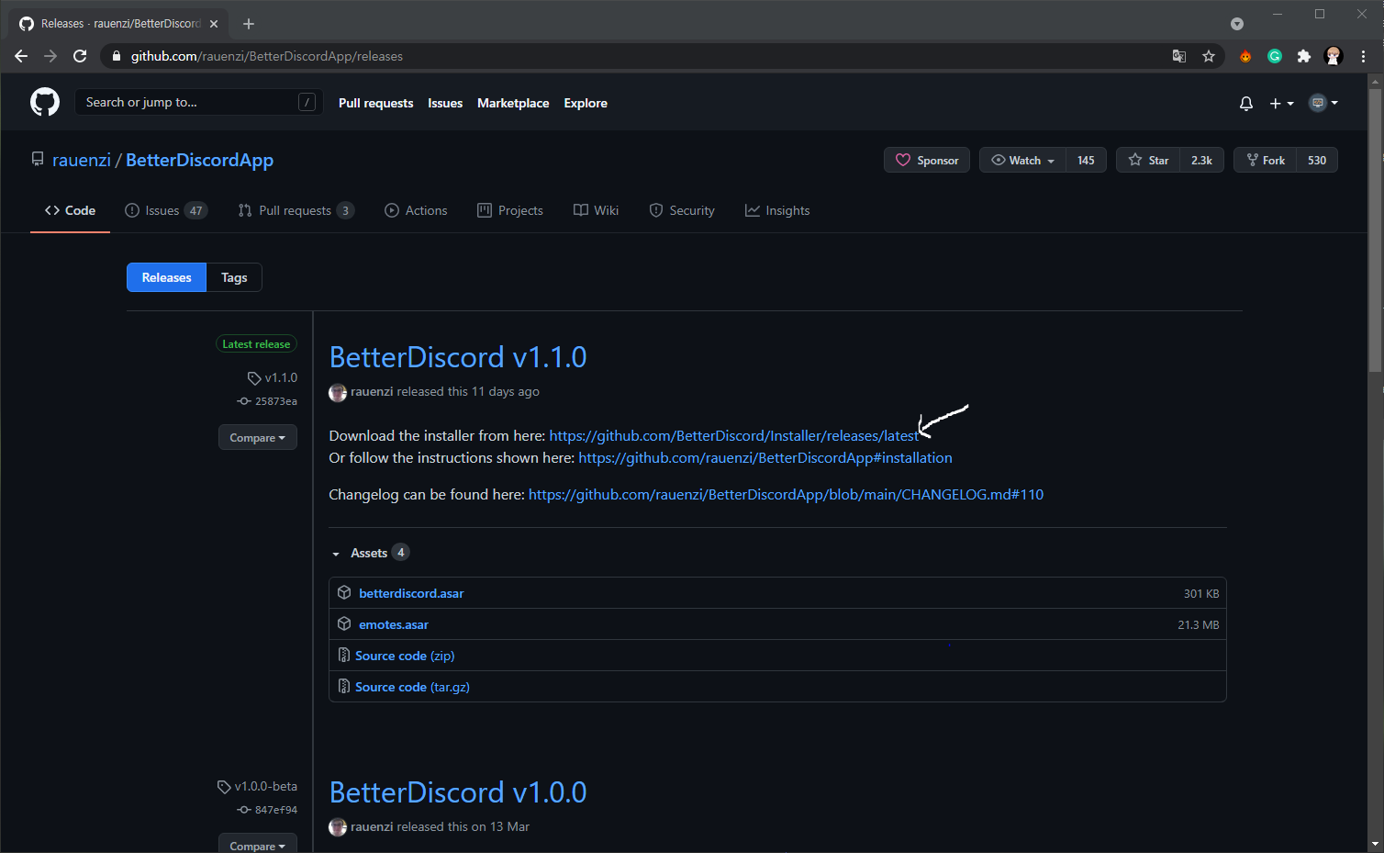
Task: Download emotes.asar
Action: (394, 624)
